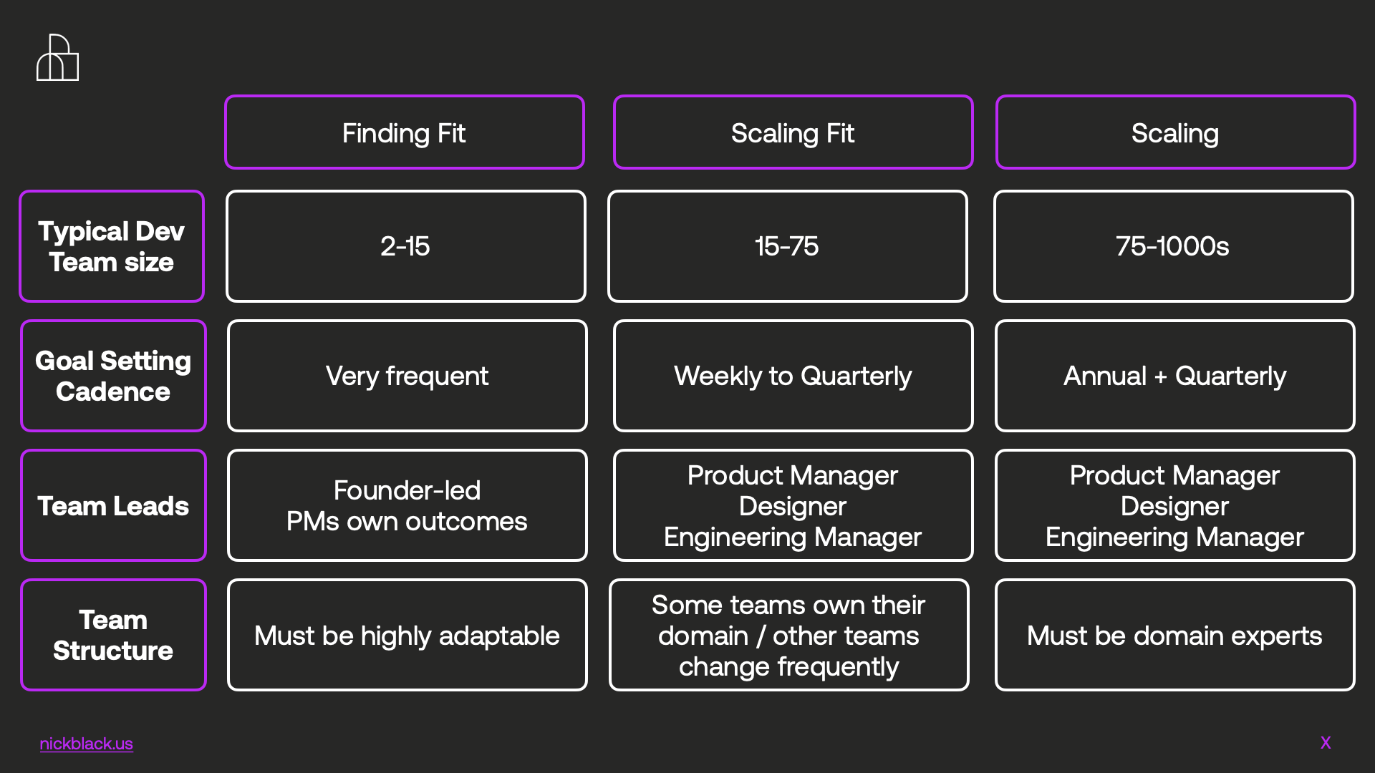The image size is (1375, 773).
Task: Click the Goal Setting Cadence row label
Action: pos(113,376)
